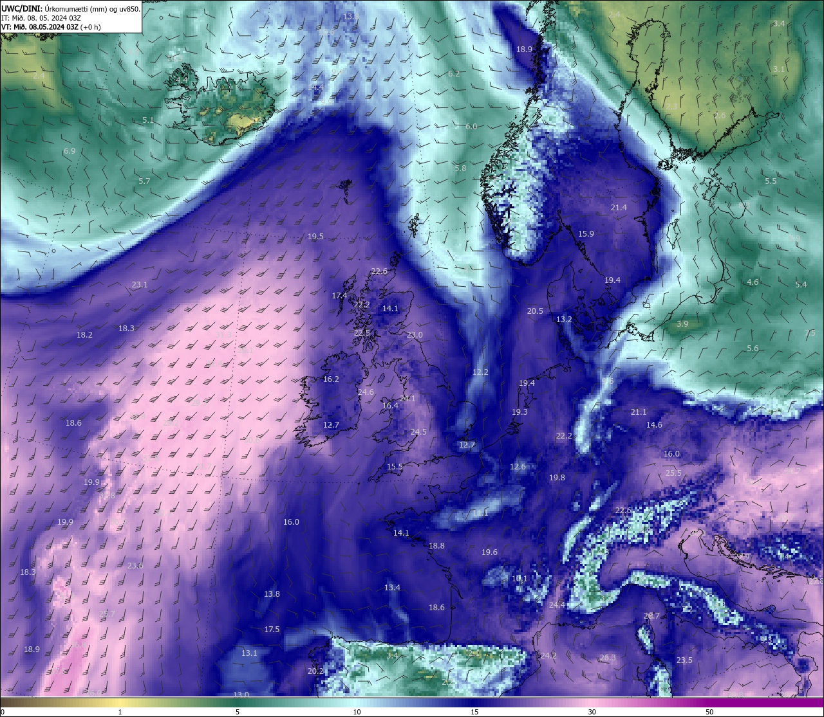Click the 19.8 value label

(557, 478)
